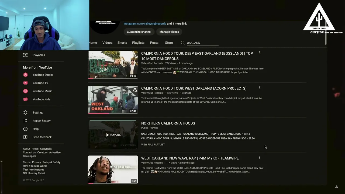Screen dimensions: 345x194
Task: Click the OAKLAND channel search field
Action: point(202,43)
